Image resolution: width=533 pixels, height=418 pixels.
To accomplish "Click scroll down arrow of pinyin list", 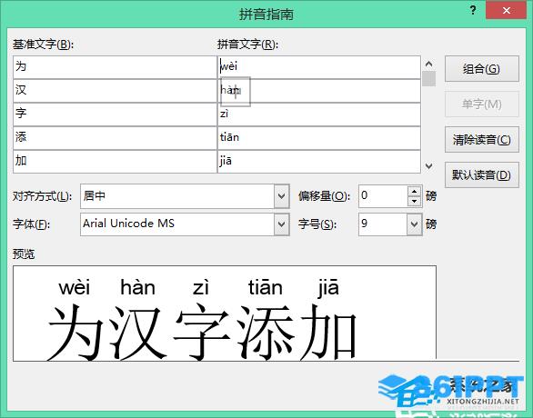I will click(x=429, y=166).
